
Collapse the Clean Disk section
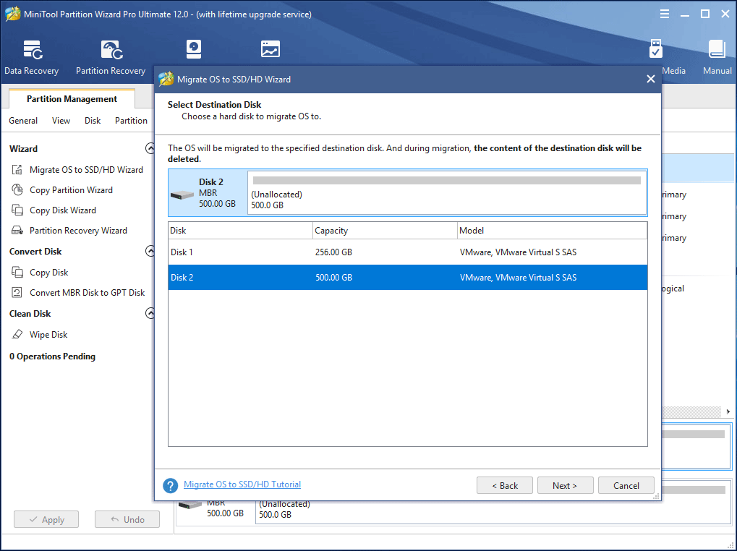150,314
